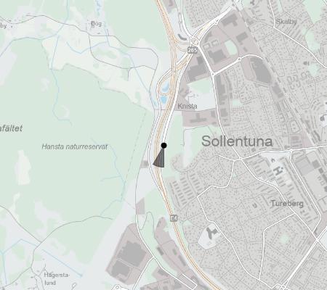This screenshot has height=290, width=327.
Task: Click the Hansta naturreservat label
Action: pyautogui.click(x=75, y=146)
